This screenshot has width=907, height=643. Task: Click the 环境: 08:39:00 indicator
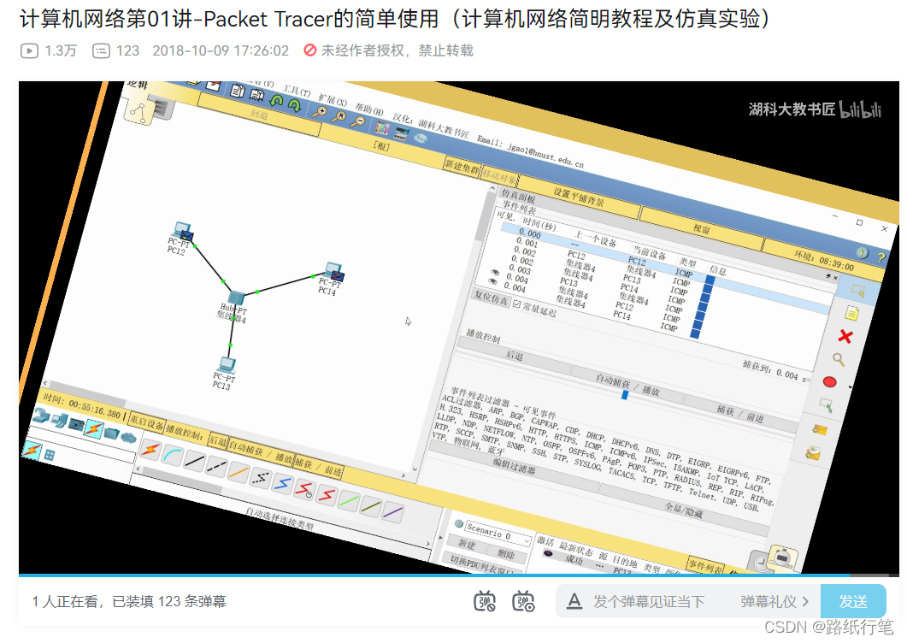(x=824, y=261)
